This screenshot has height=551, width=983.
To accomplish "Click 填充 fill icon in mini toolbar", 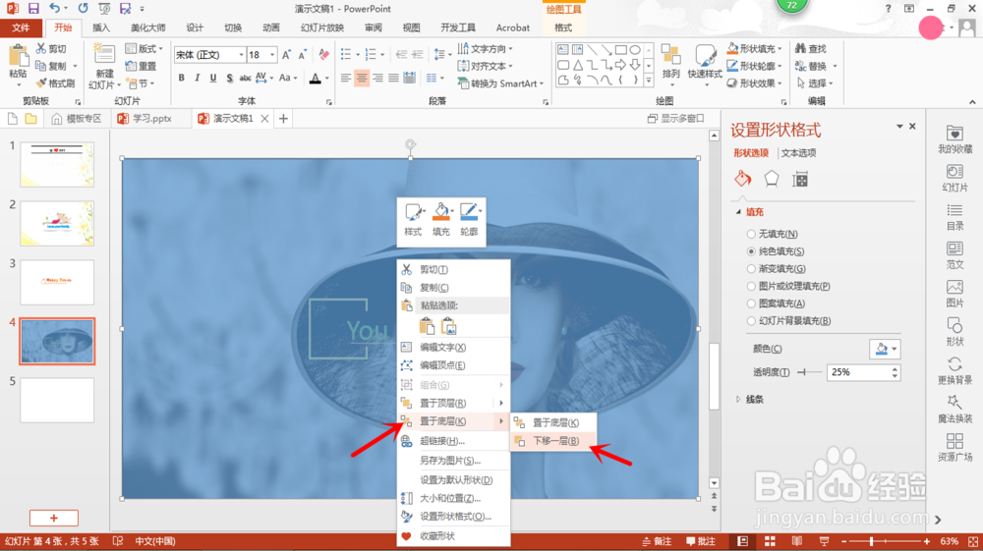I will click(x=440, y=219).
